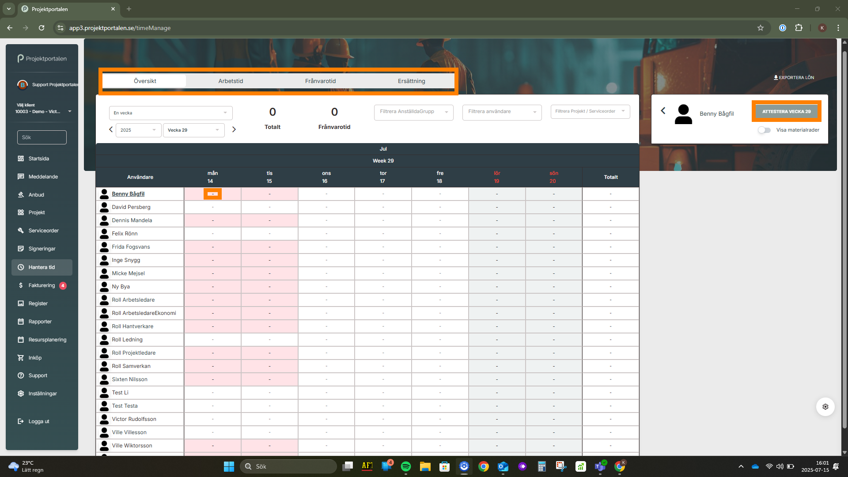Open Vecka 29 week dropdown
This screenshot has height=477, width=848.
click(193, 130)
